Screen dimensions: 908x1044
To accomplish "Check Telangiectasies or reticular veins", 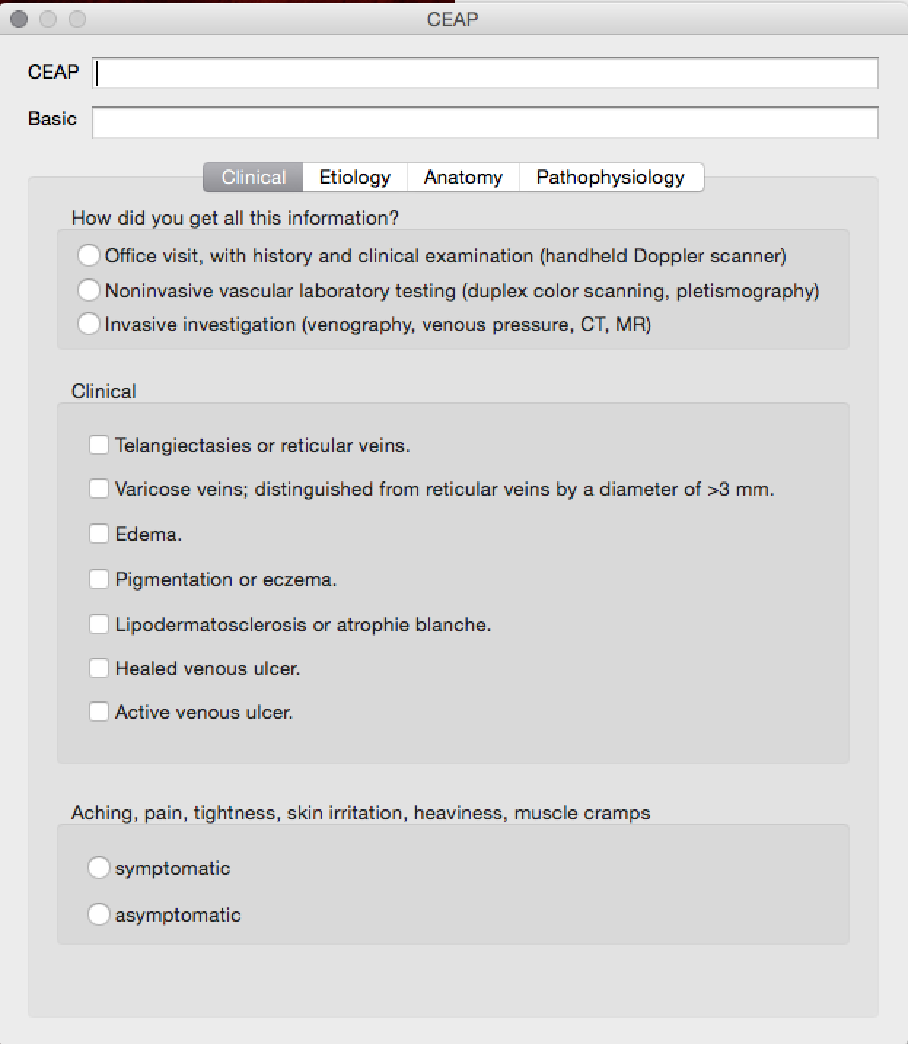I will 99,444.
